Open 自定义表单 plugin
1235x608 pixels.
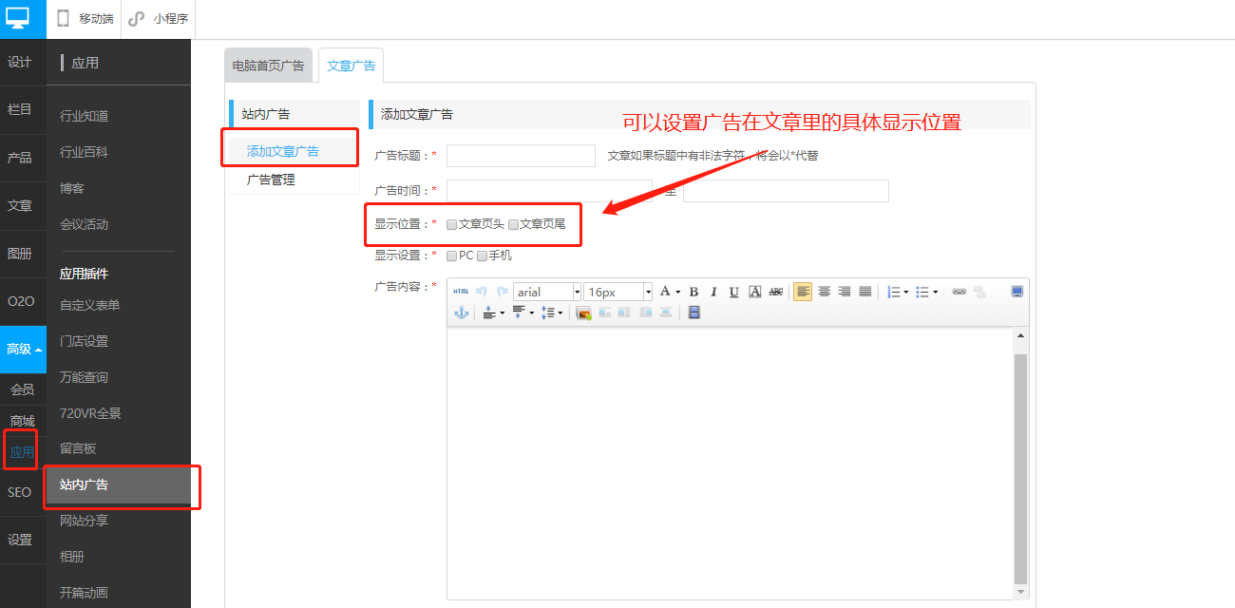[x=90, y=305]
